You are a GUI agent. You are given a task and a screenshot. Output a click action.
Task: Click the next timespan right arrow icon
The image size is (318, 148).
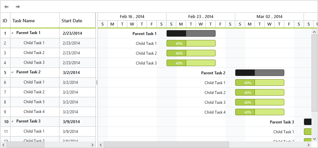point(18,7)
